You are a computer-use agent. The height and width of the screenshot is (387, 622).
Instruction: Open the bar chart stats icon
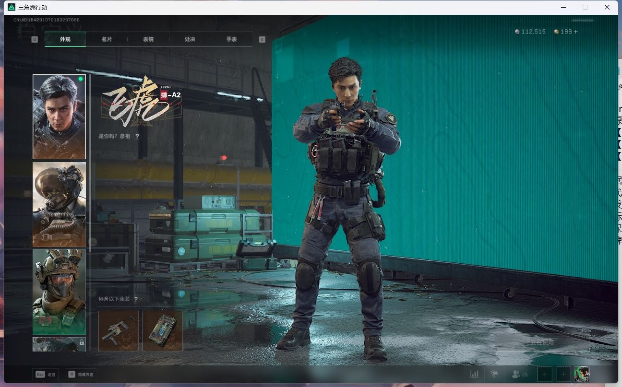(x=474, y=374)
